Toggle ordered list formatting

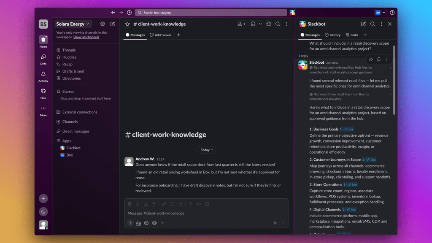tap(172, 204)
